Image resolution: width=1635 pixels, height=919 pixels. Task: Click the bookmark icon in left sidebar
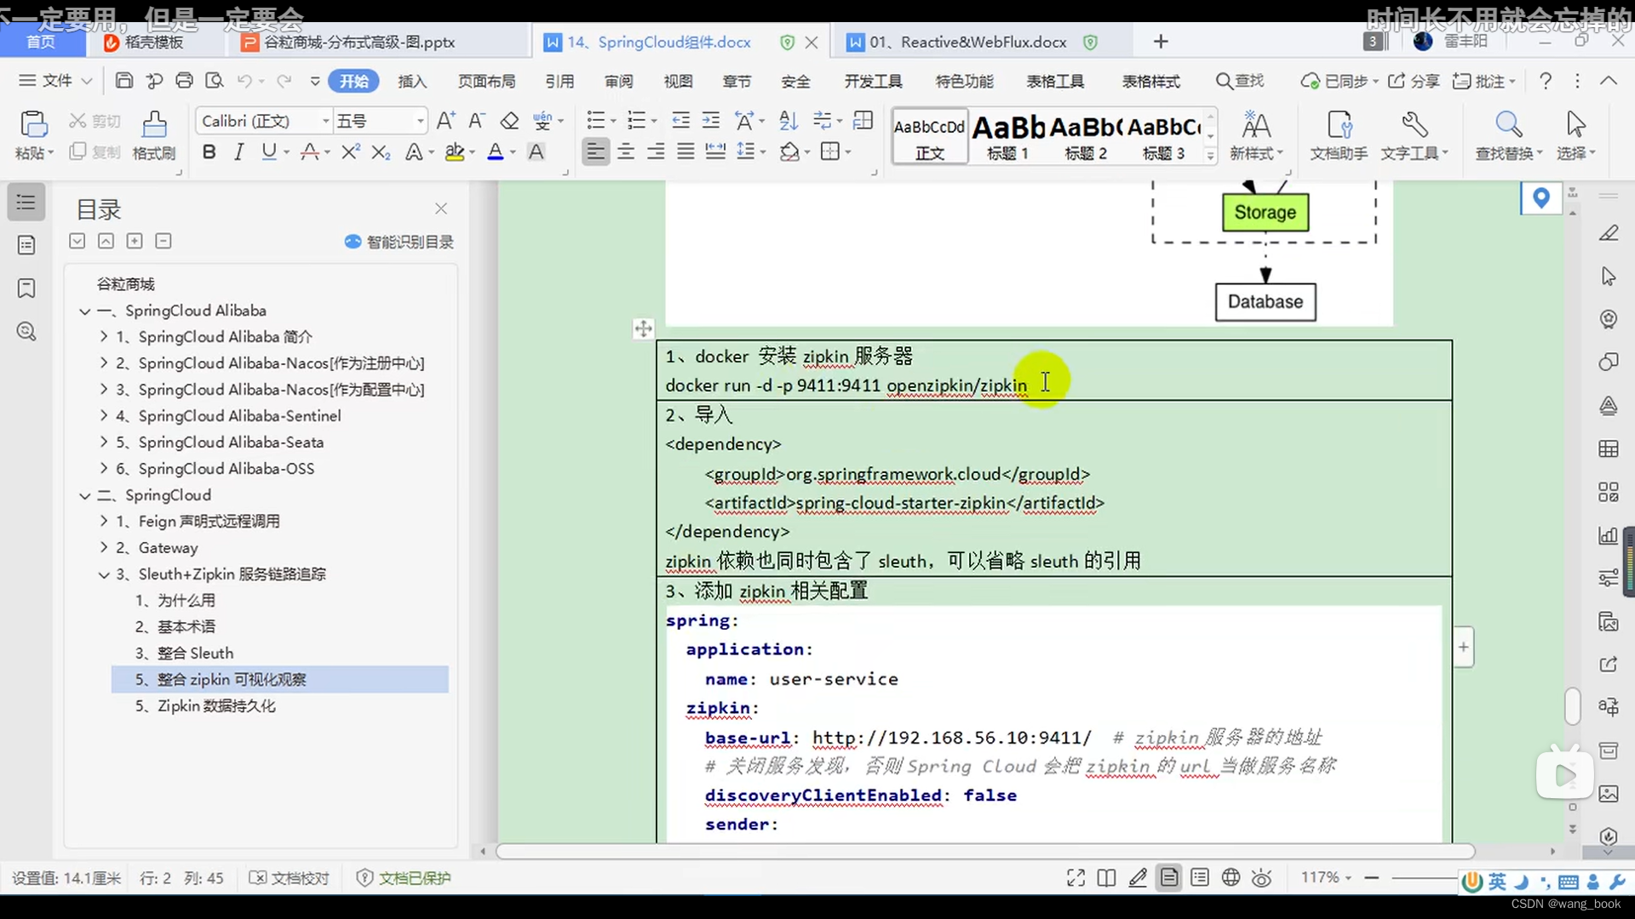[26, 288]
